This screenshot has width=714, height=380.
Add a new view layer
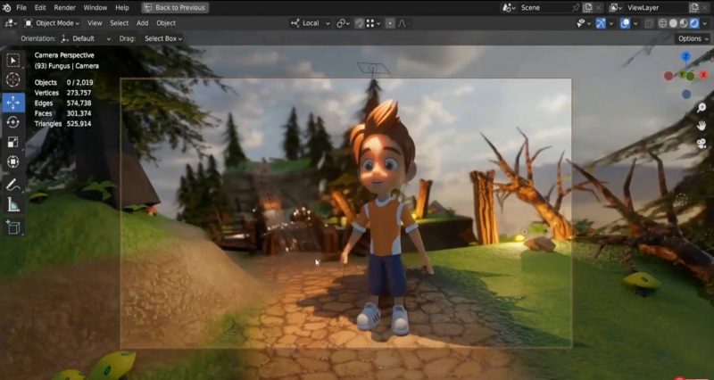pos(694,8)
